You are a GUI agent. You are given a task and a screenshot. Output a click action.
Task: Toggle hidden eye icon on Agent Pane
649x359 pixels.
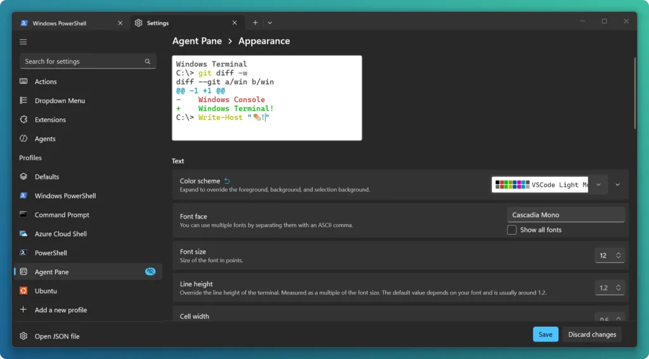[150, 272]
